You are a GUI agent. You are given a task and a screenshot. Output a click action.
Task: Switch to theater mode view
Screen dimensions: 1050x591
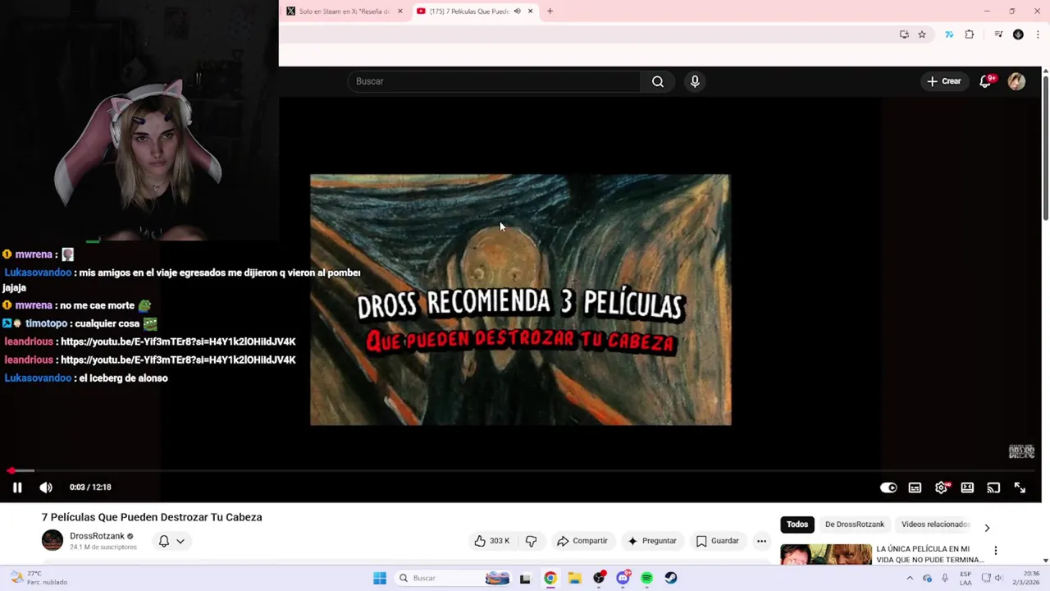click(x=967, y=488)
